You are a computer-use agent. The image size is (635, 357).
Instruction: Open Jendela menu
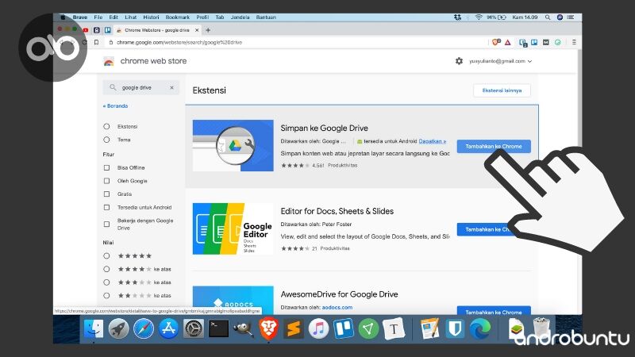coord(241,17)
